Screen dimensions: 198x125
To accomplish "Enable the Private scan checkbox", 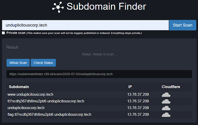I will tap(3, 33).
